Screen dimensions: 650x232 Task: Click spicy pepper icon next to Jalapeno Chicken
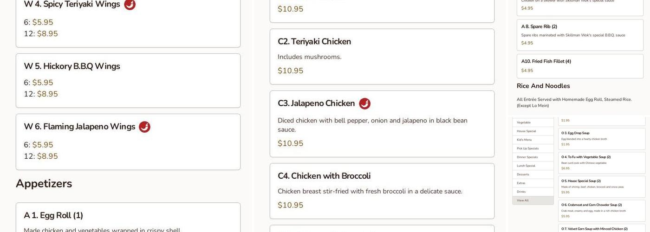pos(364,103)
